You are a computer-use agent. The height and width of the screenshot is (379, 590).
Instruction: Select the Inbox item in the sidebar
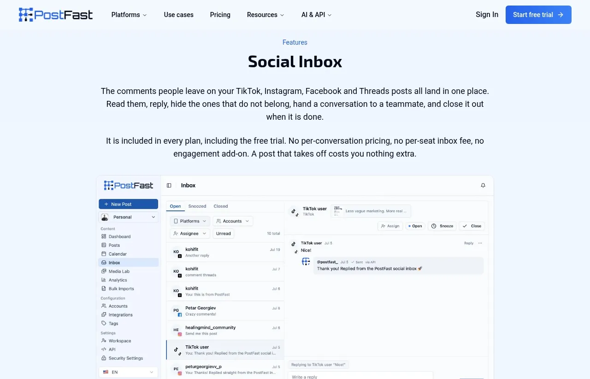(129, 263)
